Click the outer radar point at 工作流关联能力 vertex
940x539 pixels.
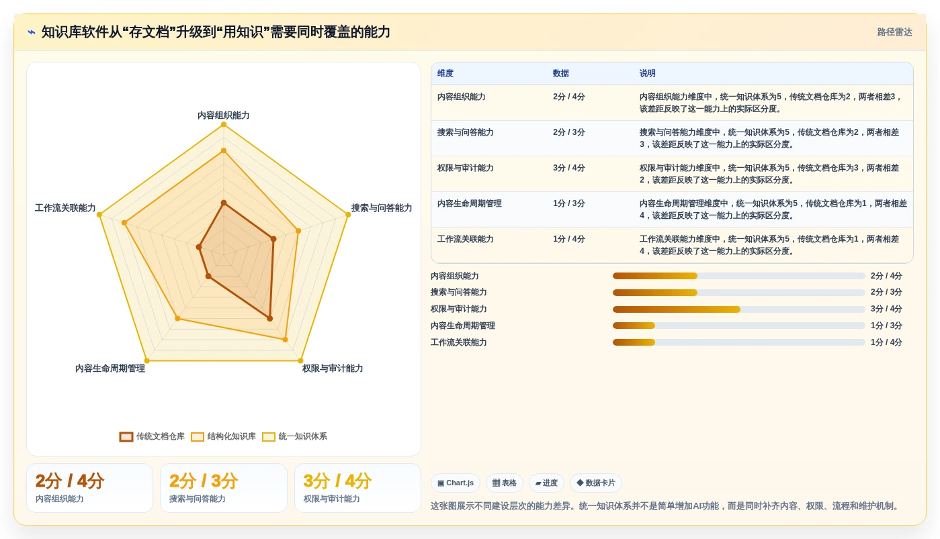pyautogui.click(x=99, y=214)
